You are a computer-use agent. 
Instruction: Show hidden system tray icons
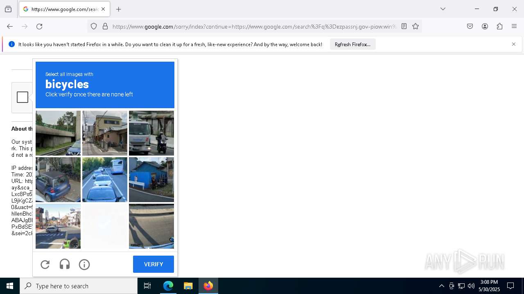pyautogui.click(x=441, y=286)
